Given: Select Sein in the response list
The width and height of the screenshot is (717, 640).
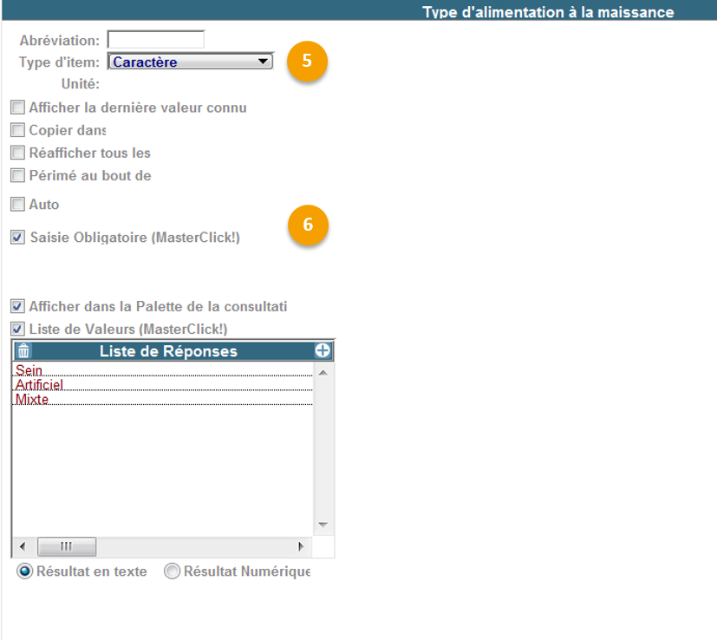Looking at the screenshot, I should pyautogui.click(x=29, y=370).
